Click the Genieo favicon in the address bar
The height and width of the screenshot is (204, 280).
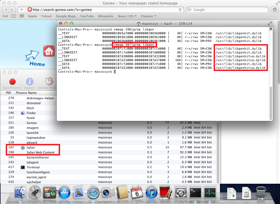point(30,10)
